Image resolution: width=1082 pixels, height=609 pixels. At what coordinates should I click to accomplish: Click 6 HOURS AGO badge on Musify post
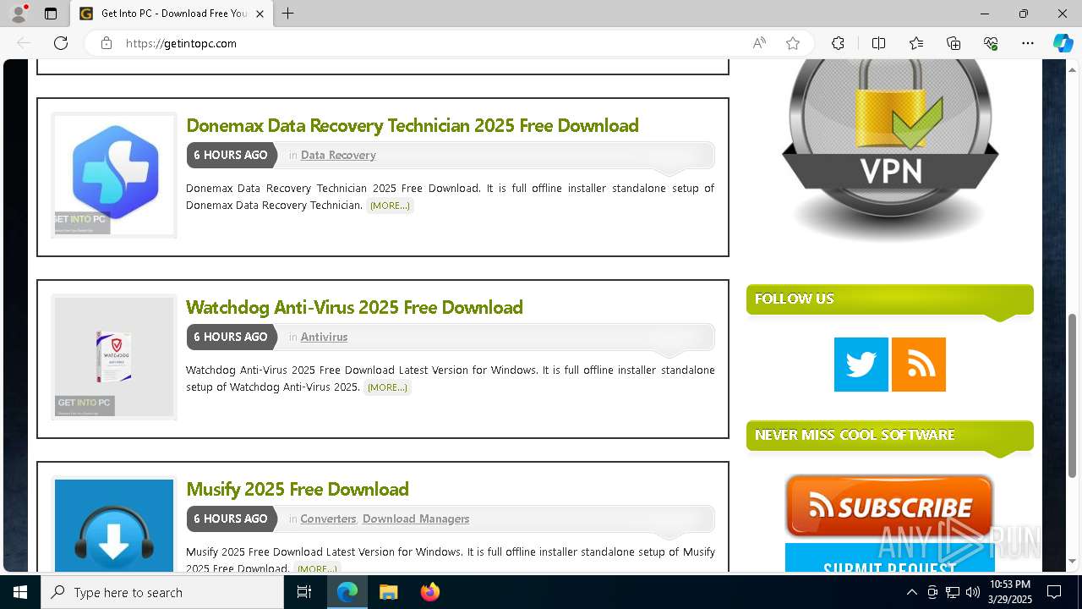coord(231,518)
